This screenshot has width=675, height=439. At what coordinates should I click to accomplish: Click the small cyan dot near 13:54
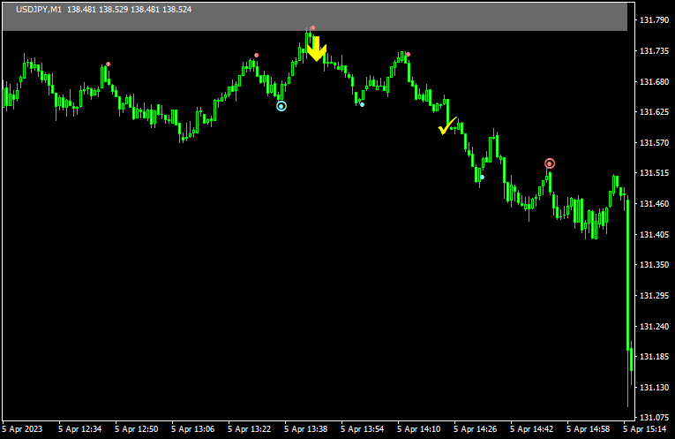tap(362, 104)
